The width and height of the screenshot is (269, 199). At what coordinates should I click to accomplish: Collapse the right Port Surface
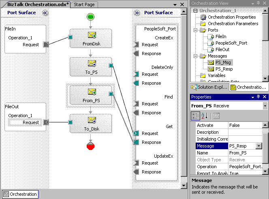tap(137, 13)
